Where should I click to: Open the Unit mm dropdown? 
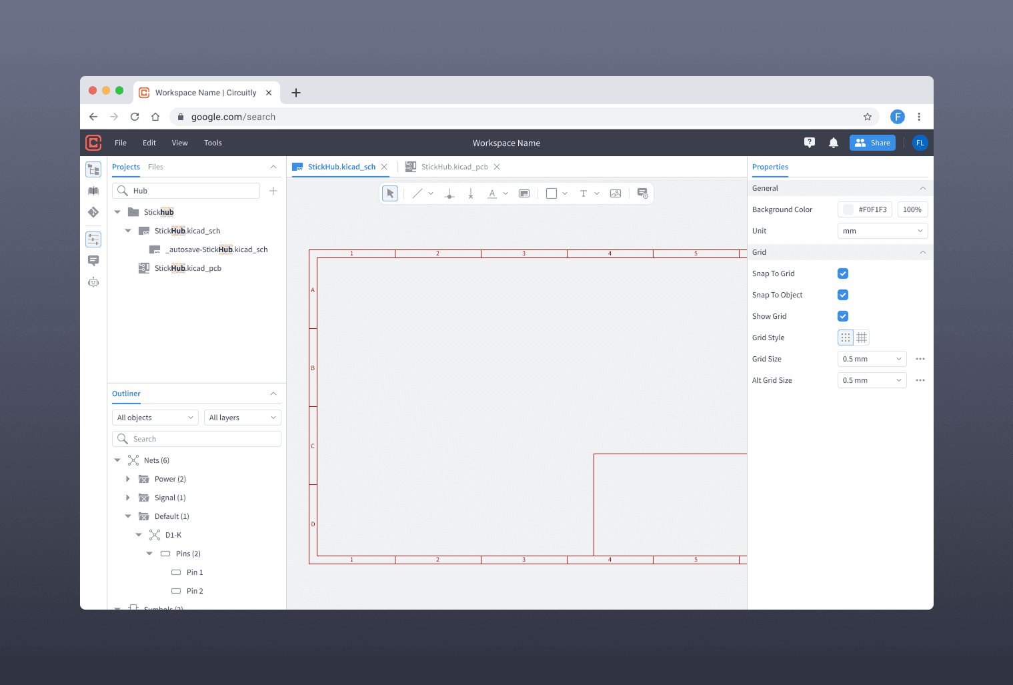point(883,231)
